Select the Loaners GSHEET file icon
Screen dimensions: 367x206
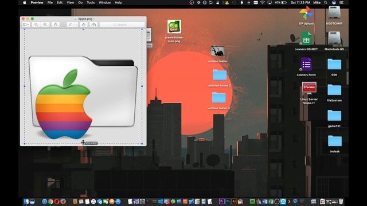tap(306, 39)
